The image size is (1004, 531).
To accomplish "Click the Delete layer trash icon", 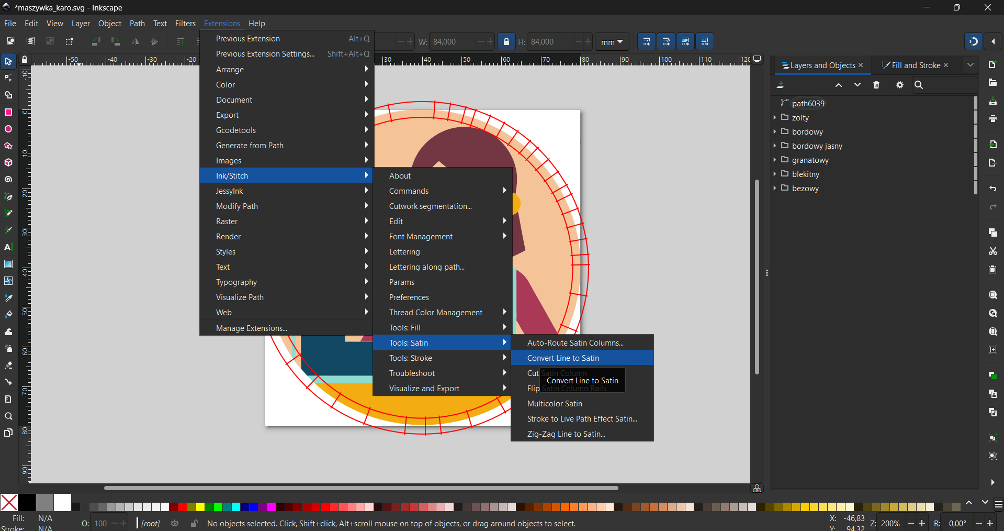I will click(x=876, y=85).
